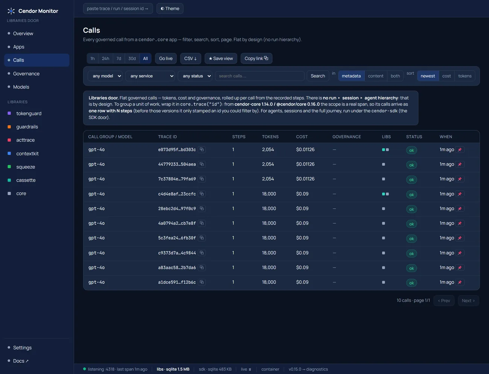Screen dimensions: 489x374
Task: Pin the call row 5c3fea24…6fb30f
Action: 460,238
